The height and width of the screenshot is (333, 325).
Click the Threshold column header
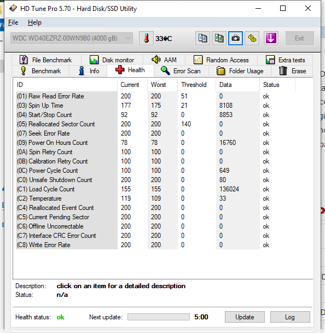coord(196,85)
